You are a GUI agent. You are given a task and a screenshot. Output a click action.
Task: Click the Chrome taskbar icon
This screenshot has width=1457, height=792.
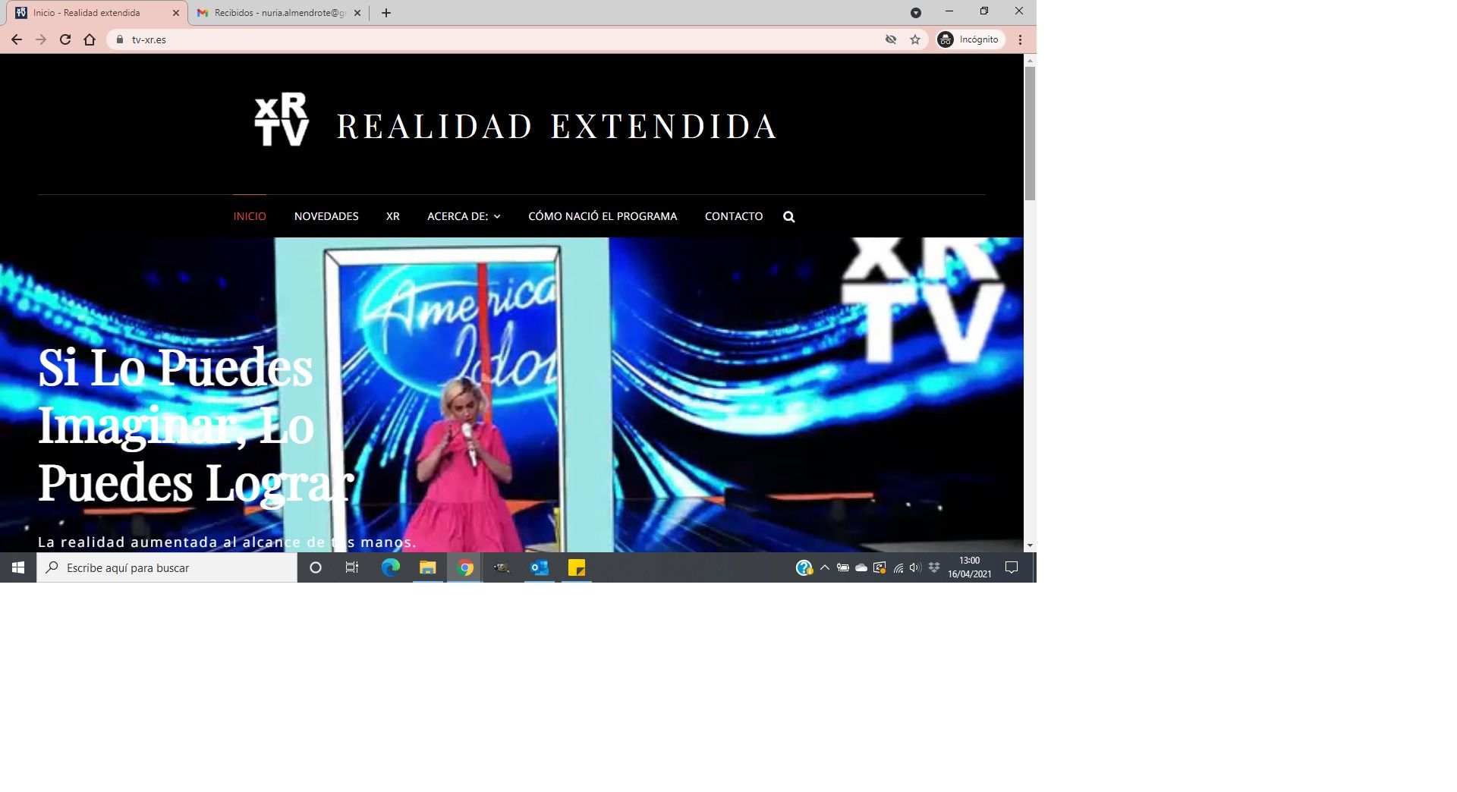click(x=465, y=567)
